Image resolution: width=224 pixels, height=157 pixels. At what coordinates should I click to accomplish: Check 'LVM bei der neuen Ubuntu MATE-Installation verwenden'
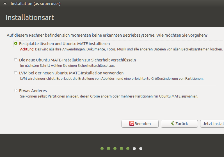click(16, 73)
